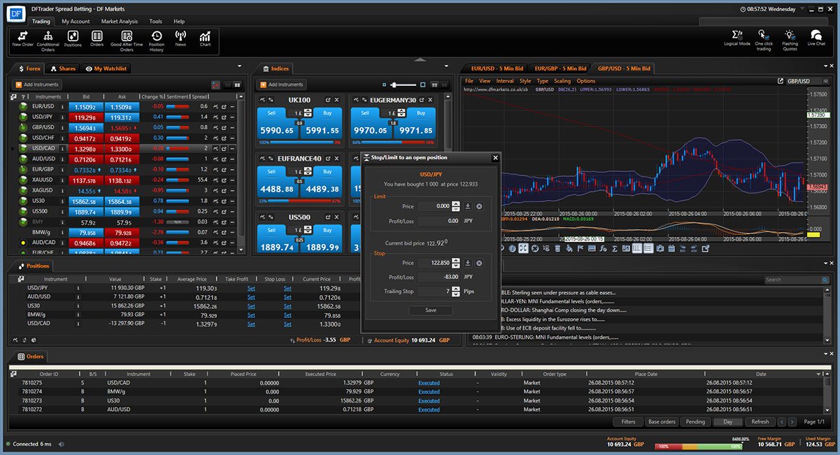Open the New Order tool
The height and width of the screenshot is (455, 840).
[23, 39]
